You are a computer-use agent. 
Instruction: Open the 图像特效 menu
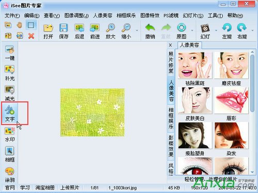tap(150, 15)
